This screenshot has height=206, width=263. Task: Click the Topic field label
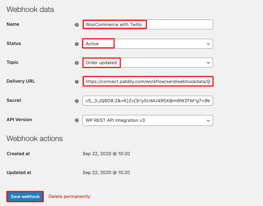tap(12, 62)
